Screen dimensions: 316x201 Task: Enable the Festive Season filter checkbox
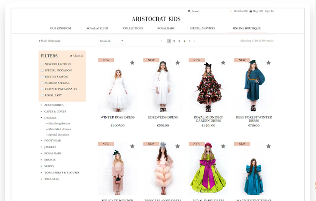pos(42,77)
